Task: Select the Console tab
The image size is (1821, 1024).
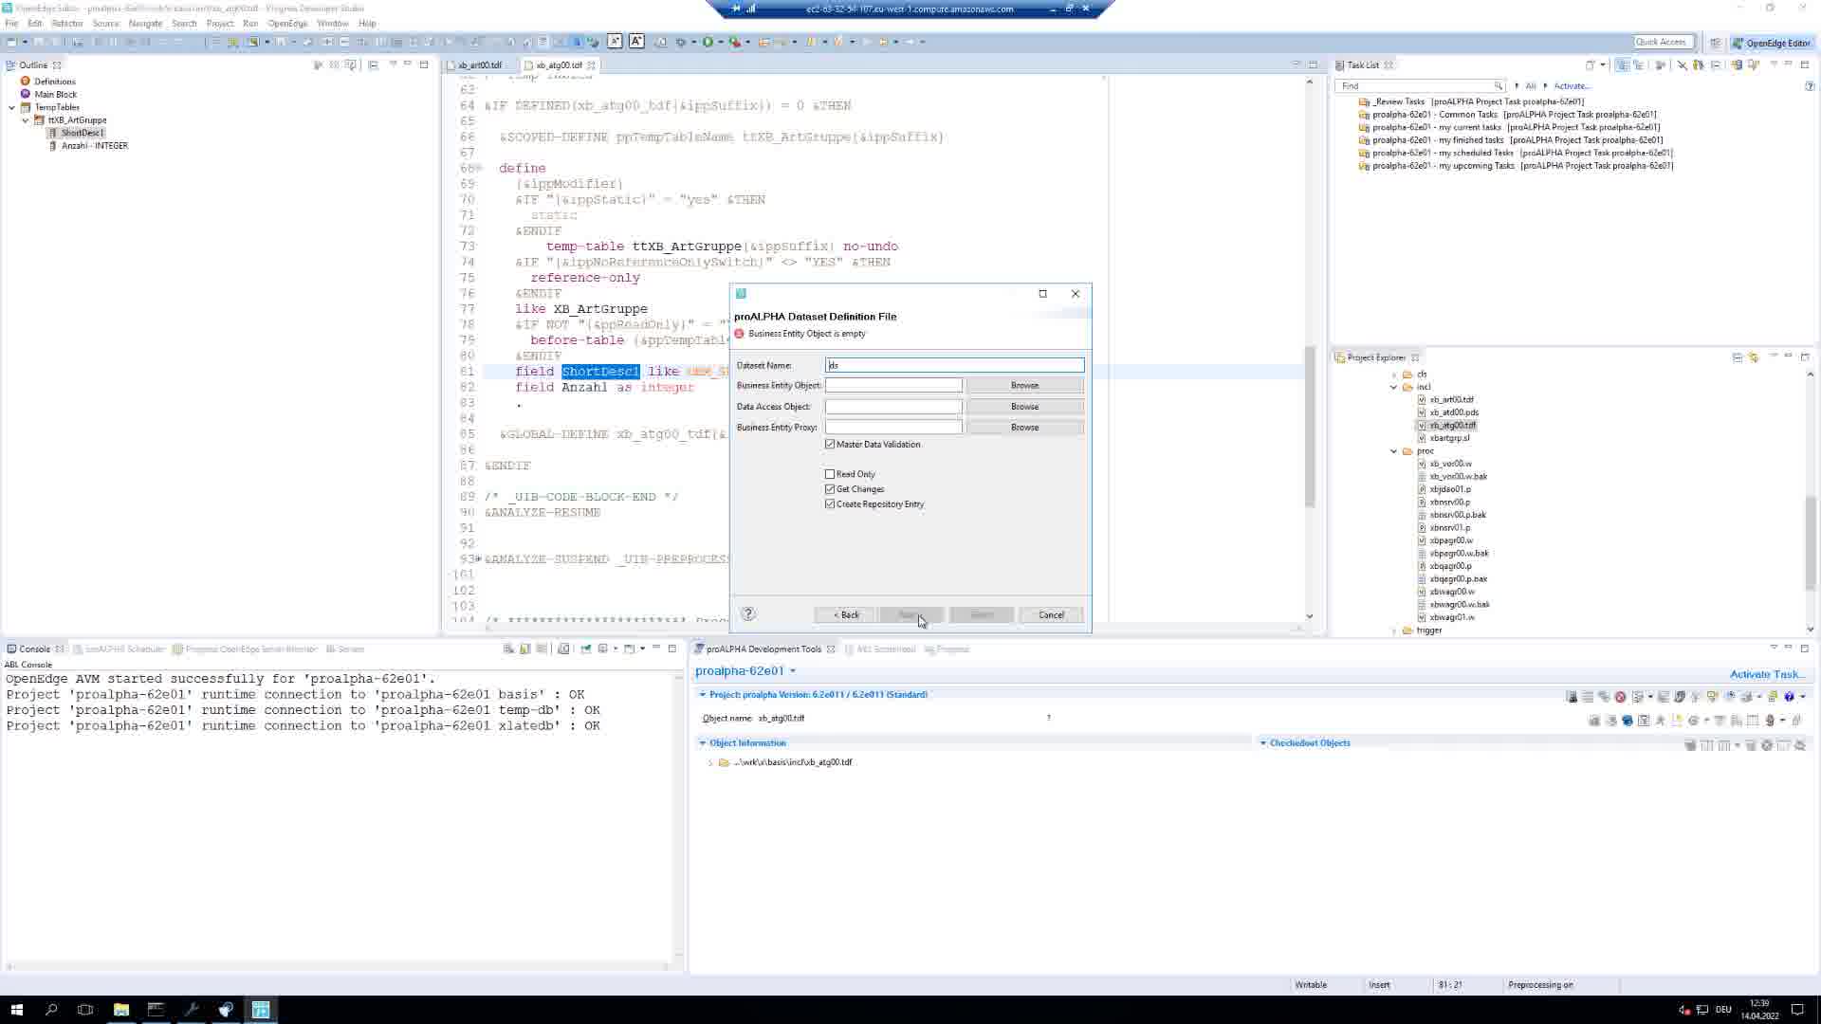Action: coord(34,649)
